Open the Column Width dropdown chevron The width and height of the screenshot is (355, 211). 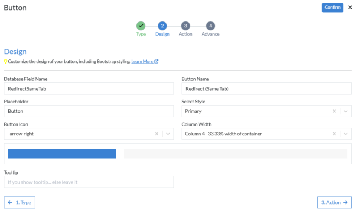click(x=346, y=134)
